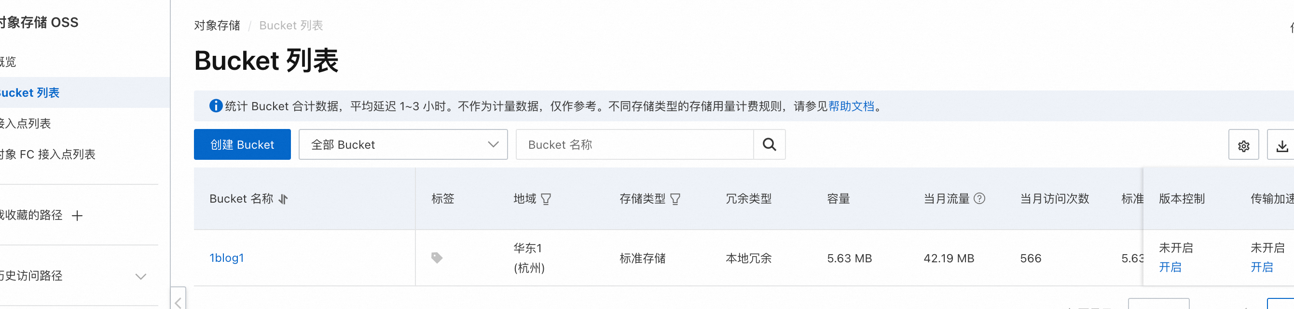Open the region filter icon

tap(546, 199)
